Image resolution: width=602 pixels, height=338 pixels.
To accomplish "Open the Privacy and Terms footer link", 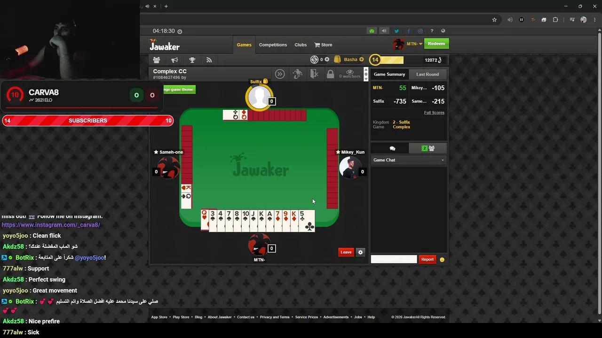I will 275,317.
